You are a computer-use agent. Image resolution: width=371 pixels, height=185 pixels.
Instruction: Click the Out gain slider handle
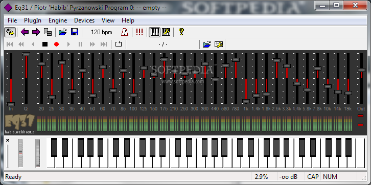coord(361,70)
